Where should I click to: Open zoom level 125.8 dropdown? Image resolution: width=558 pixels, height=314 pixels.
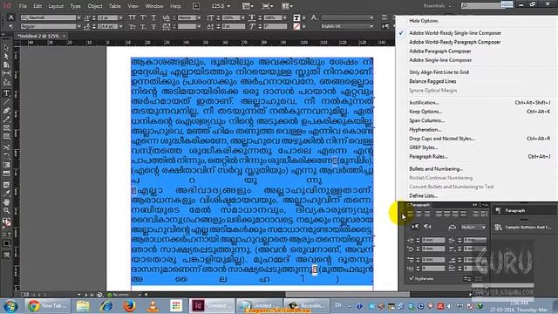click(228, 6)
